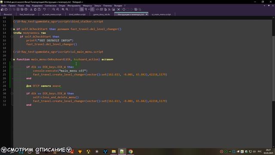Viewport: 275px width, 155px height.
Task: Open the Инструменты menu
Action: point(74,6)
